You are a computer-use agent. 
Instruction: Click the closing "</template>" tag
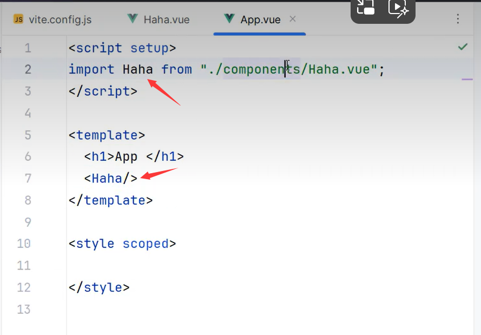[x=111, y=200]
